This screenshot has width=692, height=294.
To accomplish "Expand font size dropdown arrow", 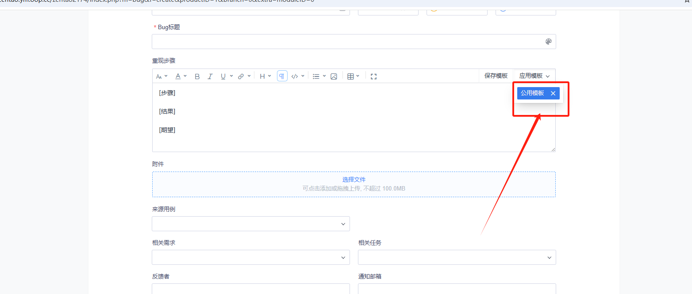I will (166, 76).
